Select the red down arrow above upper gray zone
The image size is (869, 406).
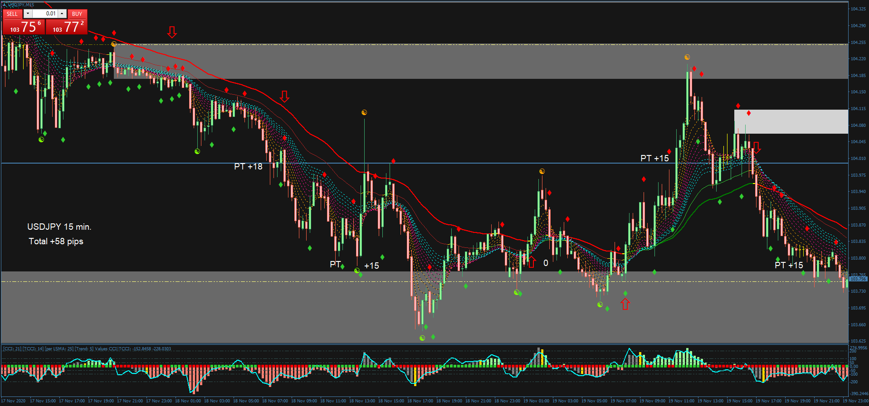pyautogui.click(x=172, y=32)
